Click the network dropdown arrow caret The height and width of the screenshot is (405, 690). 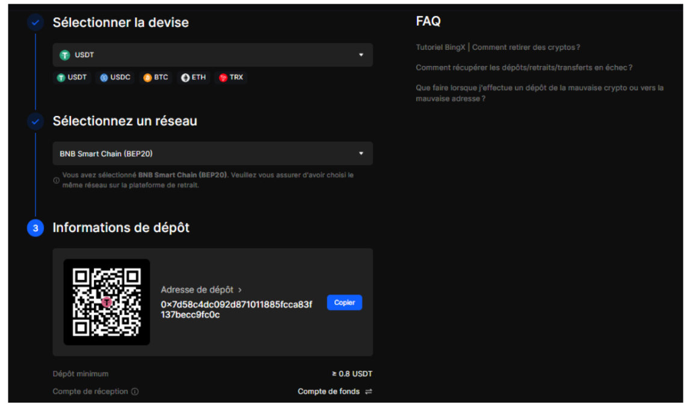coord(362,153)
